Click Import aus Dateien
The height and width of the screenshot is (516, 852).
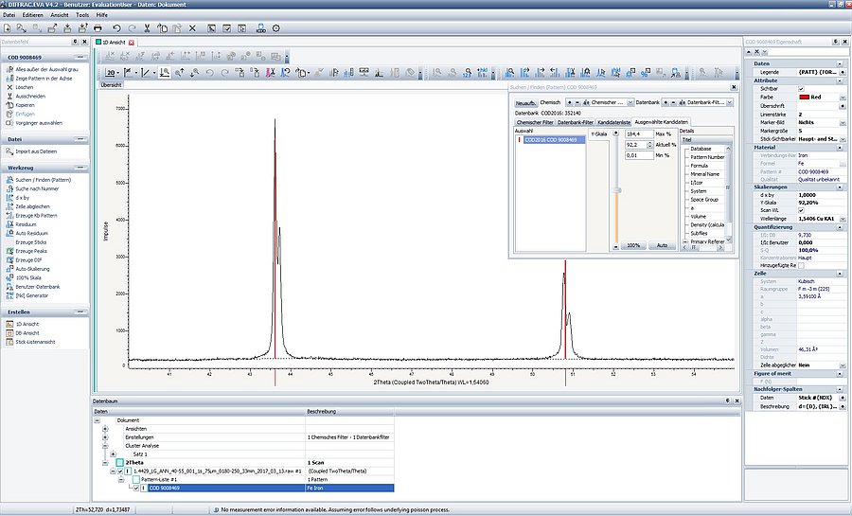[x=36, y=151]
